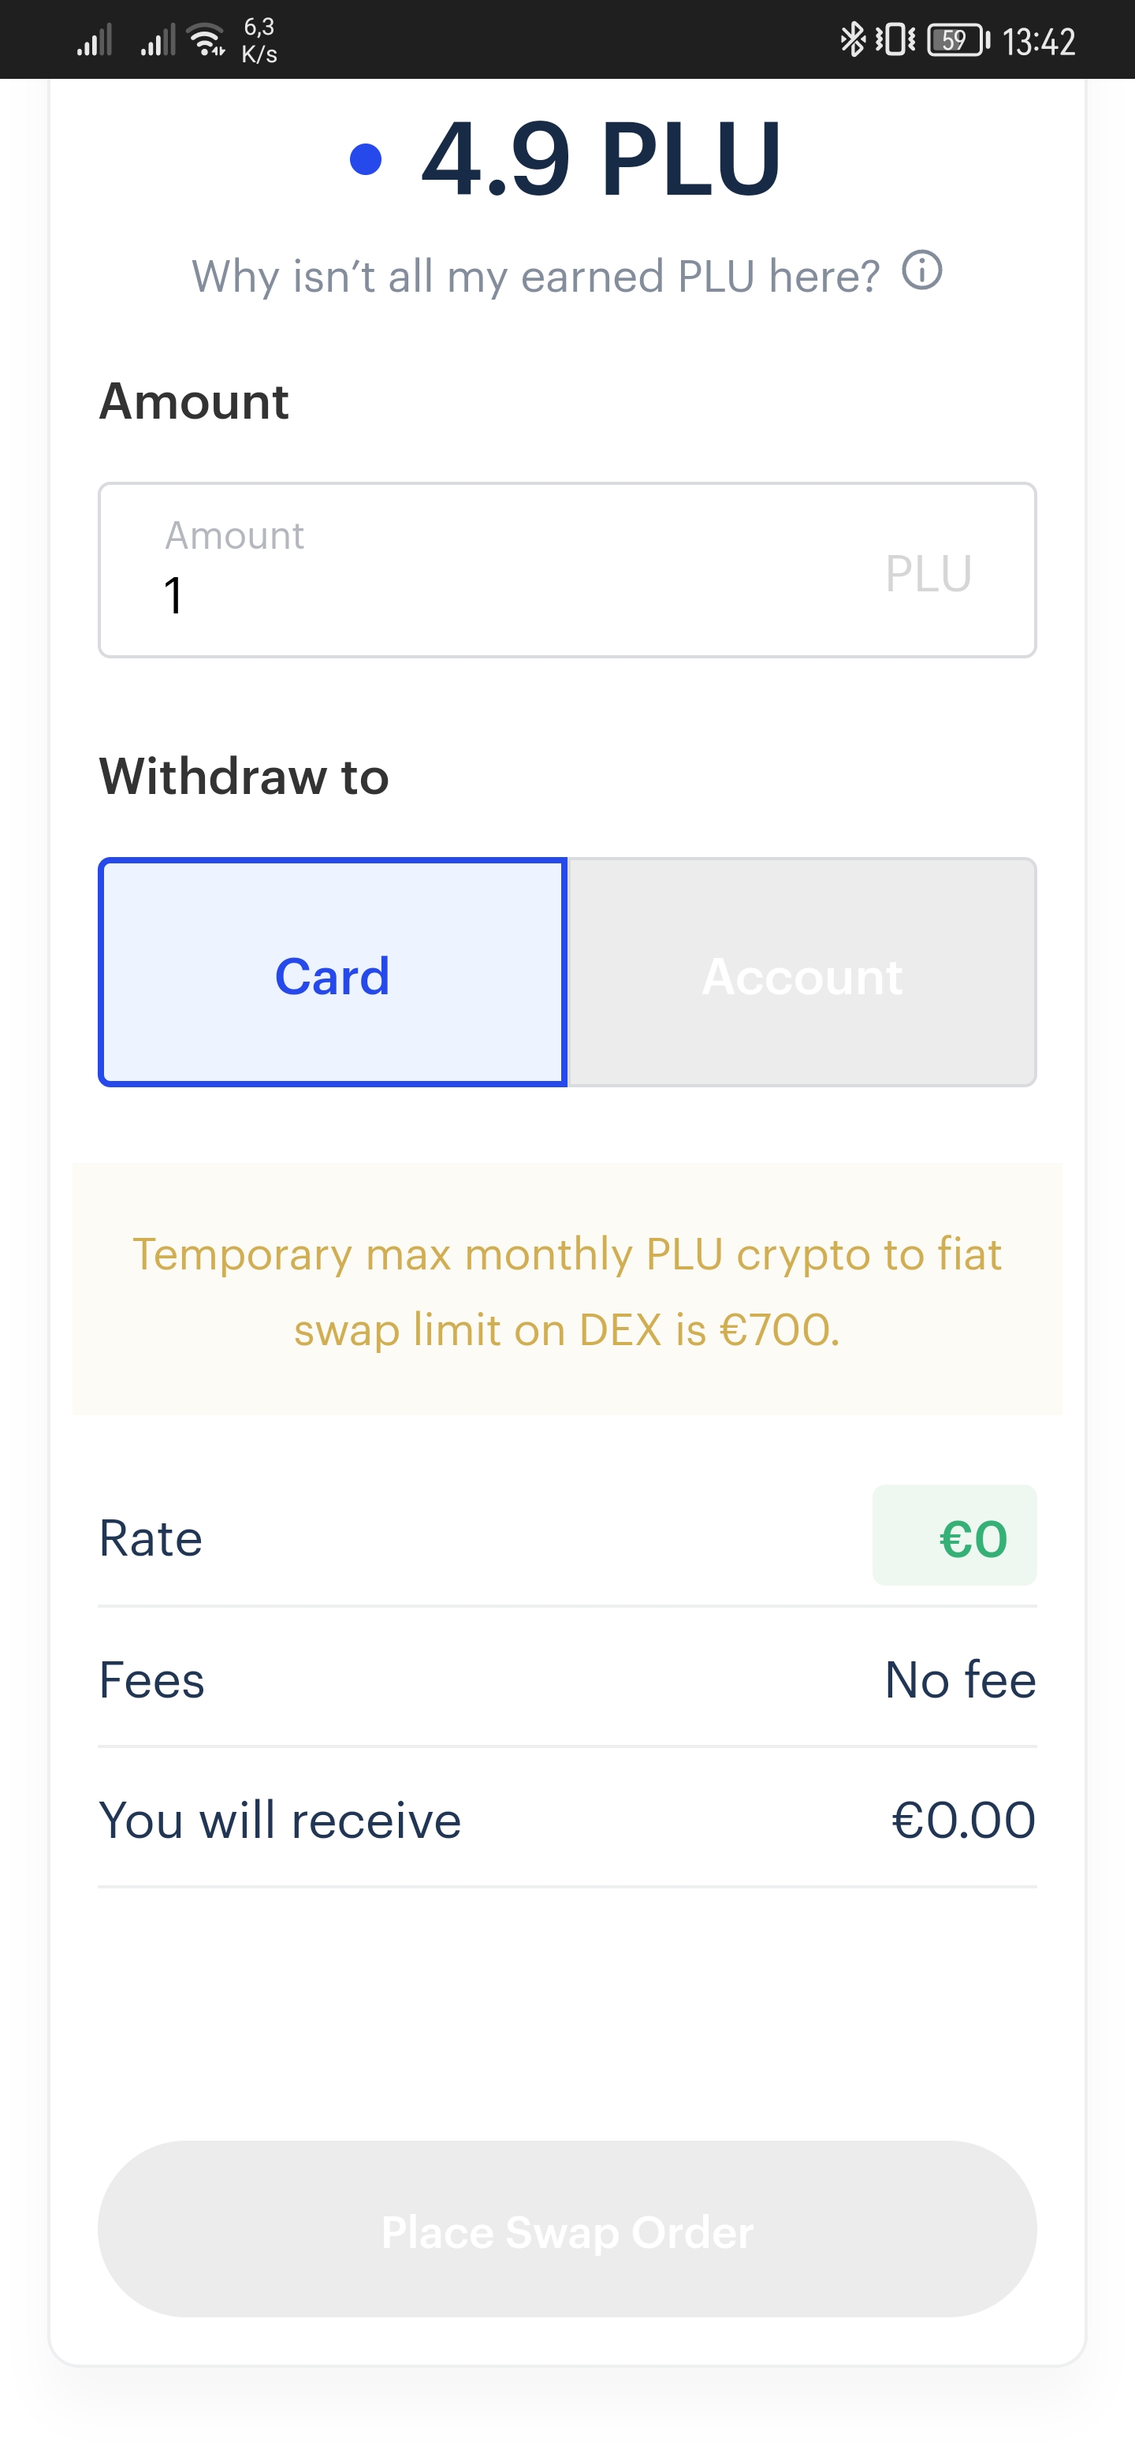Tap the green €0 rate badge
The image size is (1135, 2460).
[x=955, y=1536]
